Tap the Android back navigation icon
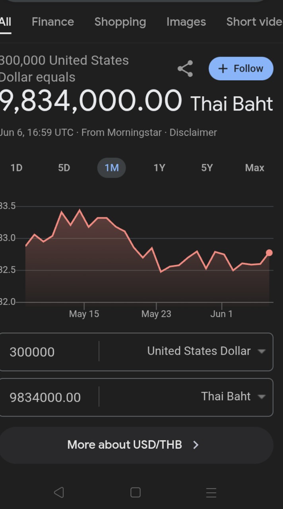This screenshot has width=283, height=509. point(59,492)
